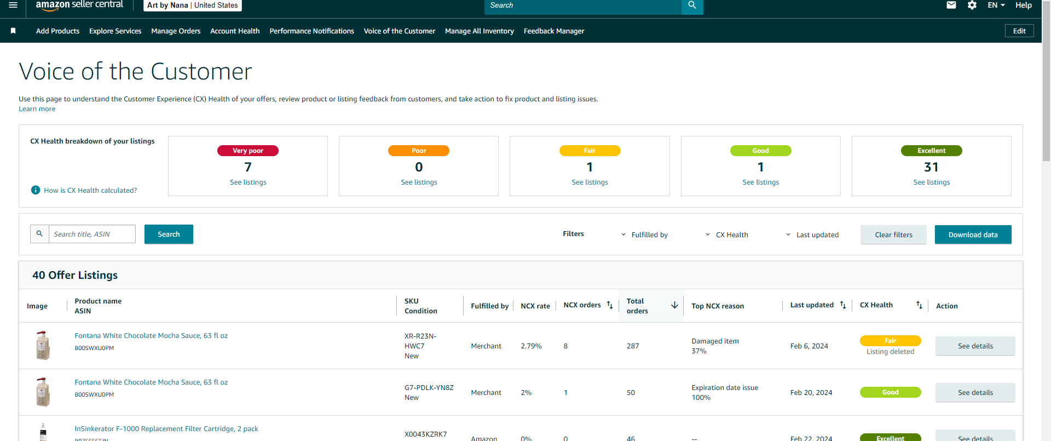Click the bookmark icon in navigation bar
The height and width of the screenshot is (441, 1051).
pyautogui.click(x=13, y=31)
